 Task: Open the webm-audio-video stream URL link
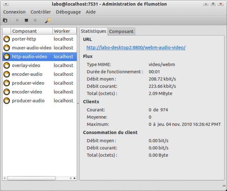click(136, 47)
